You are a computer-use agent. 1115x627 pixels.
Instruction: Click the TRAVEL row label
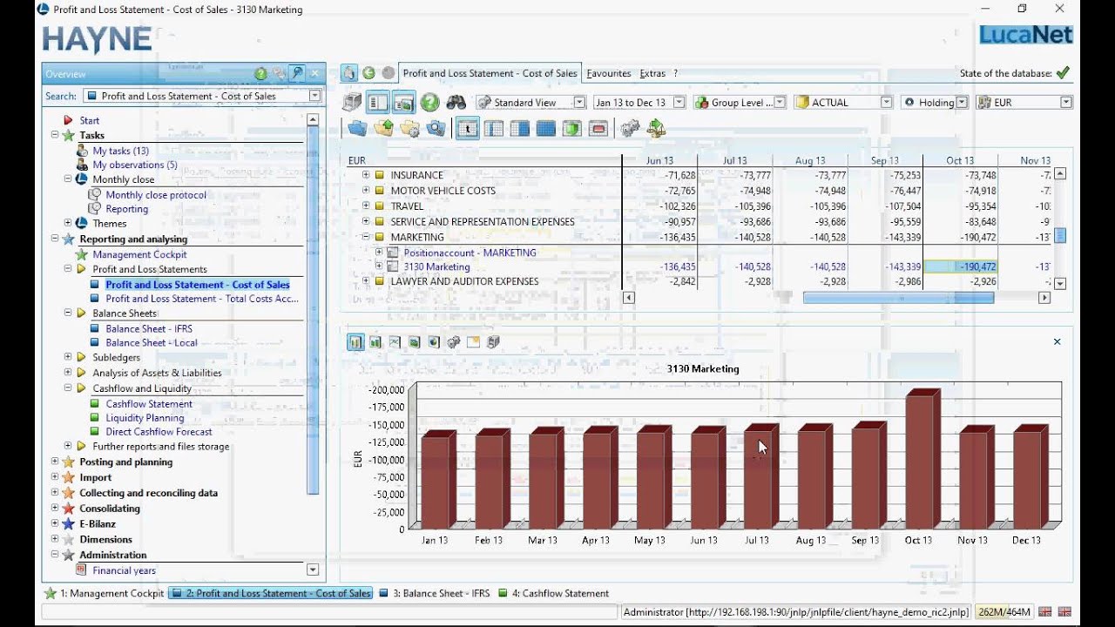point(407,206)
